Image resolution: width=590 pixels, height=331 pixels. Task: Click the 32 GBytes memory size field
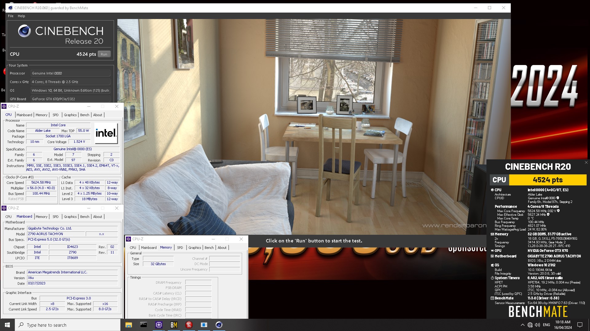point(158,264)
